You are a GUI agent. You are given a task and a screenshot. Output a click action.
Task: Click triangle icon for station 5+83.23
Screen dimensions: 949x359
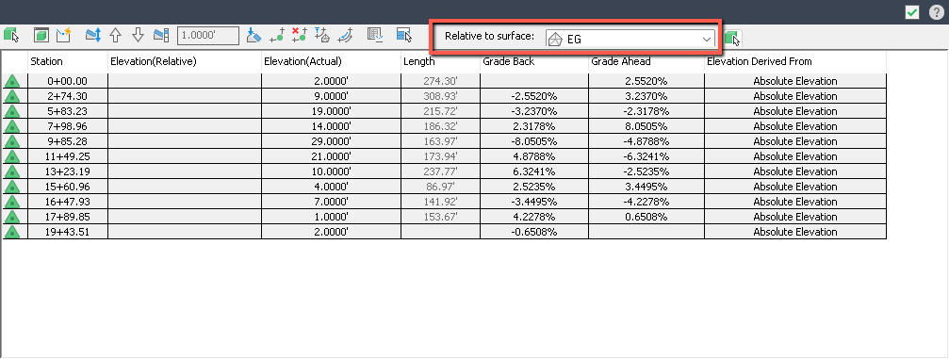coord(11,111)
